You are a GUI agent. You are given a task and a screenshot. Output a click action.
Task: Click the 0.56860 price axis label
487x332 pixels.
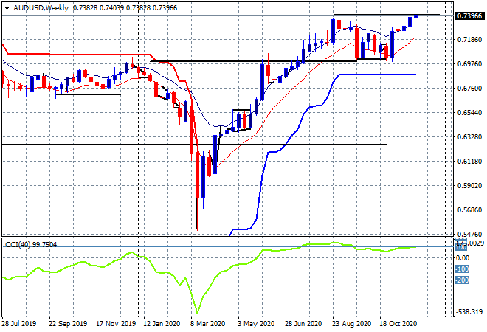point(469,210)
